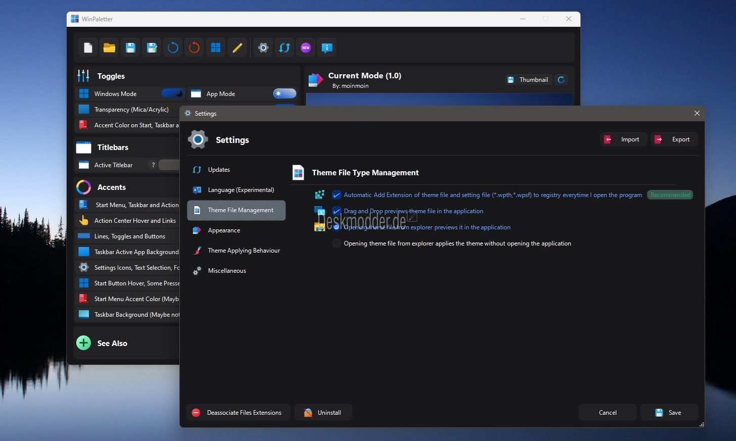
Task: Open settings via toolbar gear icon
Action: coord(263,48)
